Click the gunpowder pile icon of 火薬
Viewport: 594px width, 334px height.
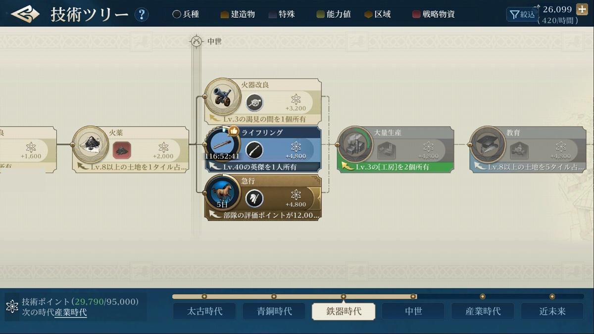click(90, 144)
